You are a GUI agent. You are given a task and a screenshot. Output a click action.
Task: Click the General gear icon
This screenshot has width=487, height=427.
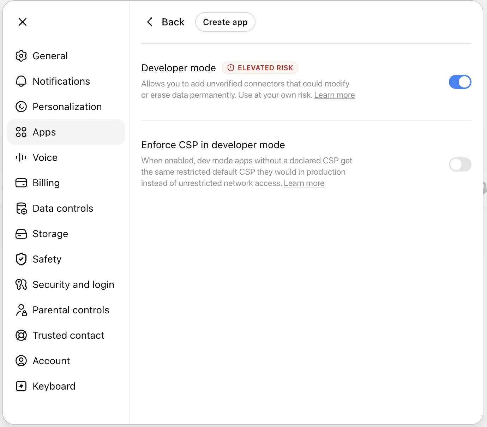click(x=21, y=56)
